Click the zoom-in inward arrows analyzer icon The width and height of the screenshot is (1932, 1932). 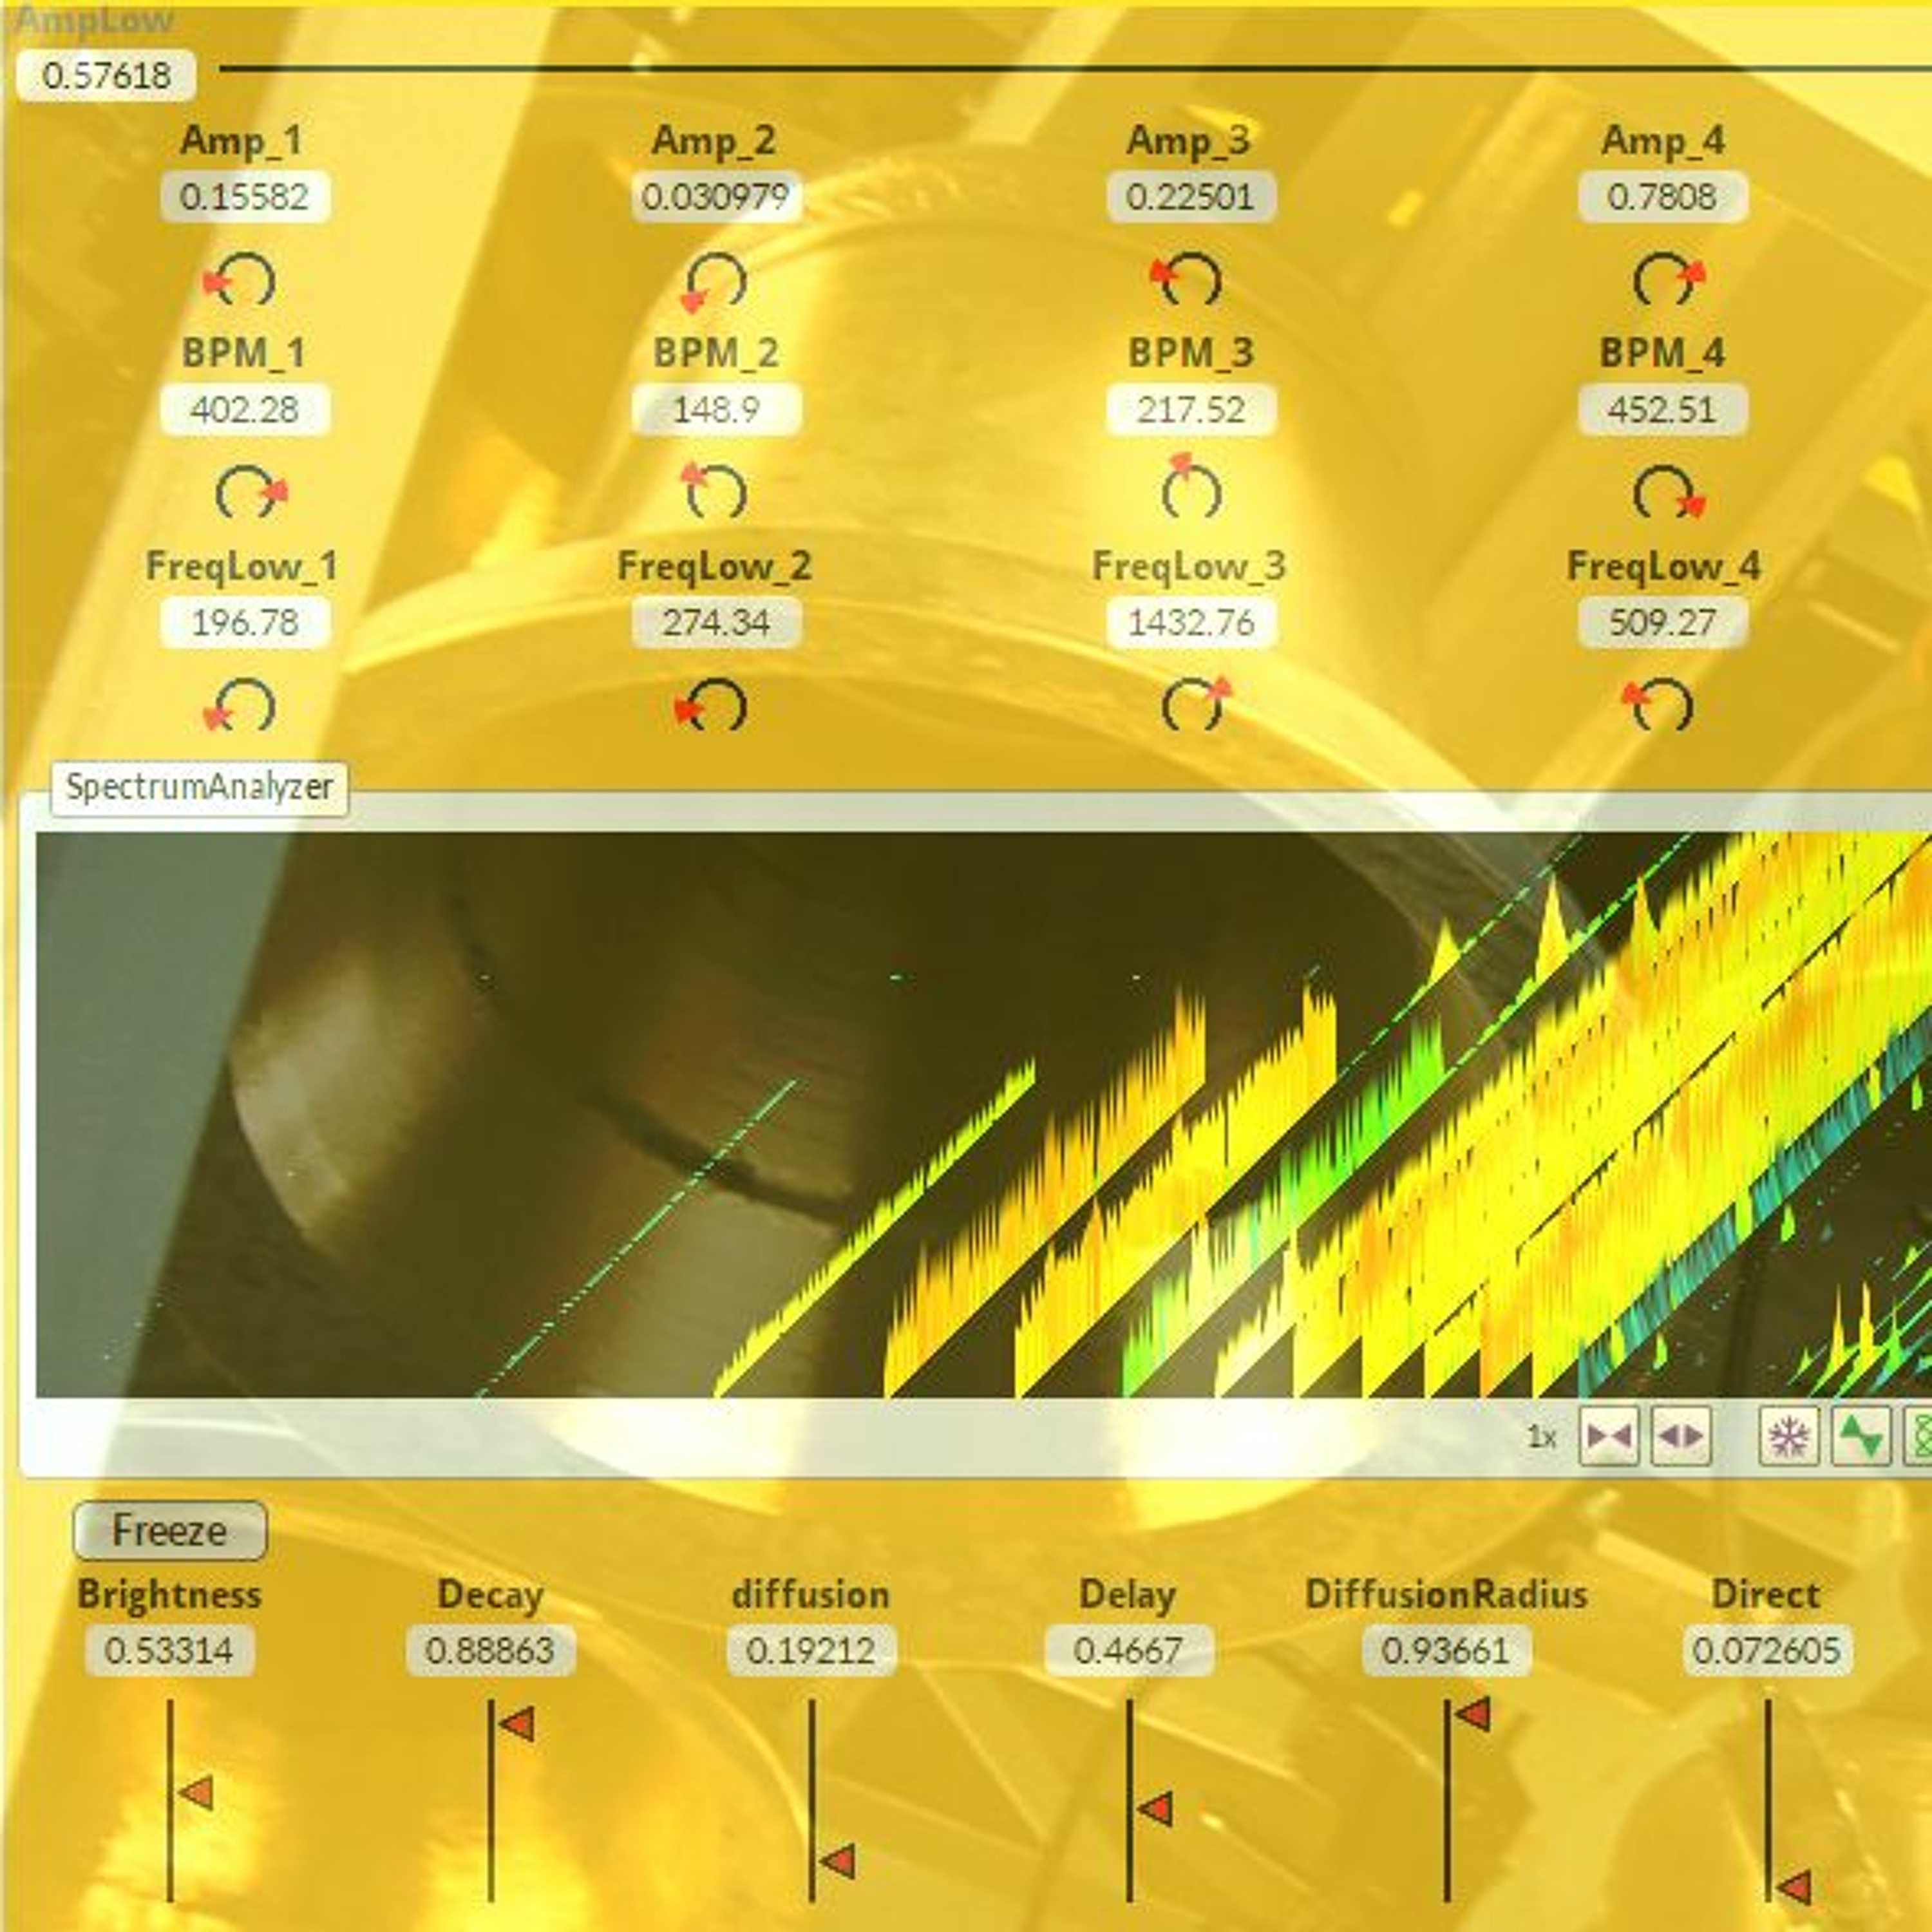[x=1608, y=1436]
